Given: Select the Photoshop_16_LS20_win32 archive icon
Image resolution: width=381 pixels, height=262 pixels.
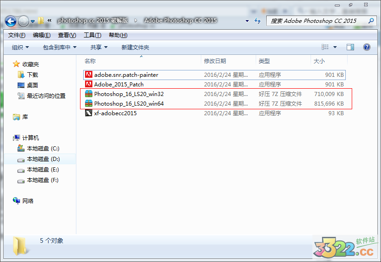Looking at the screenshot, I should [89, 94].
